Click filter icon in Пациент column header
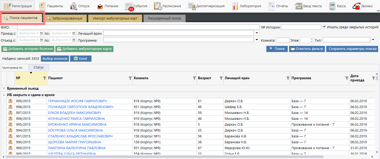The width and height of the screenshot is (380, 159). click(130, 78)
